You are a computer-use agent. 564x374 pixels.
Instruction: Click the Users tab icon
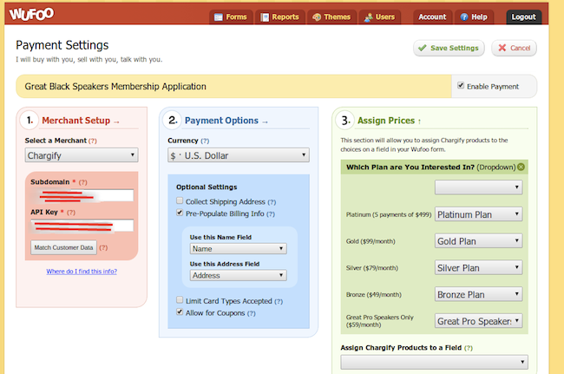click(368, 17)
